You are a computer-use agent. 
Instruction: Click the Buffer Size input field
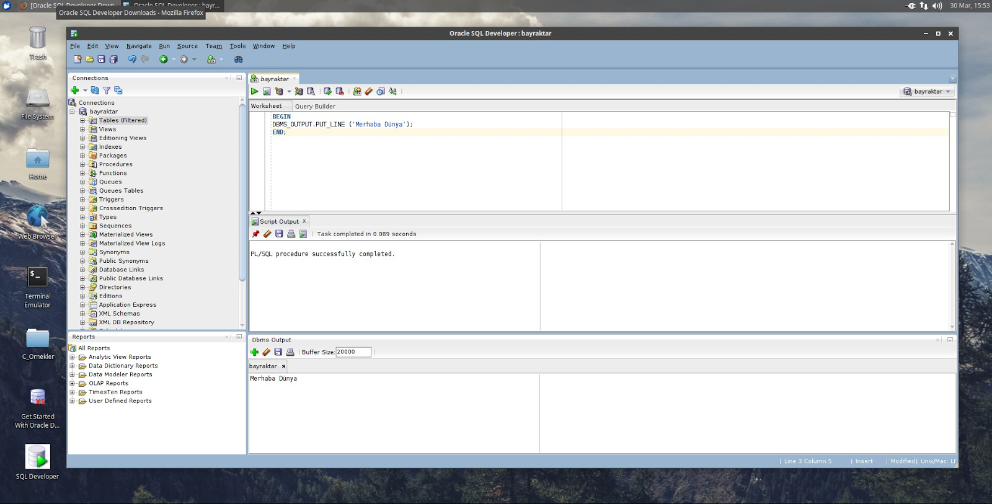pyautogui.click(x=353, y=352)
